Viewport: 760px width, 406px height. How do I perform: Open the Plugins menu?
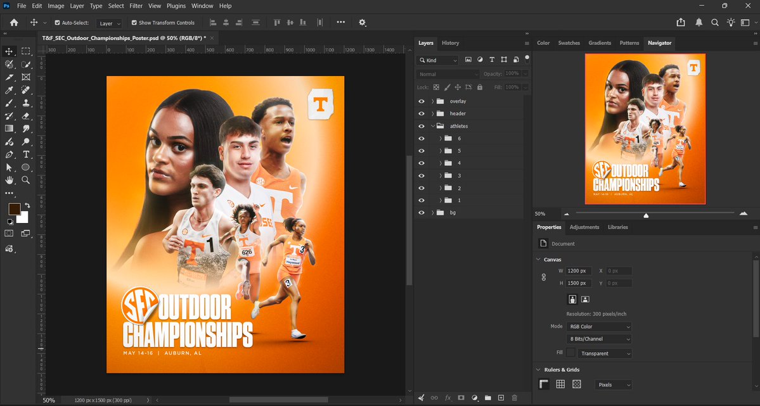pos(176,6)
